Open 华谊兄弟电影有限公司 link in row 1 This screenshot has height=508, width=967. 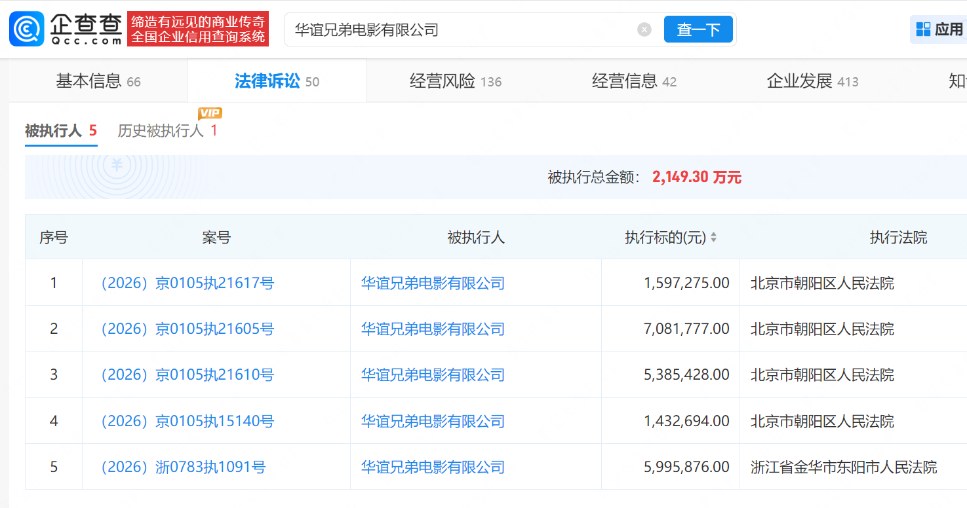coord(433,283)
